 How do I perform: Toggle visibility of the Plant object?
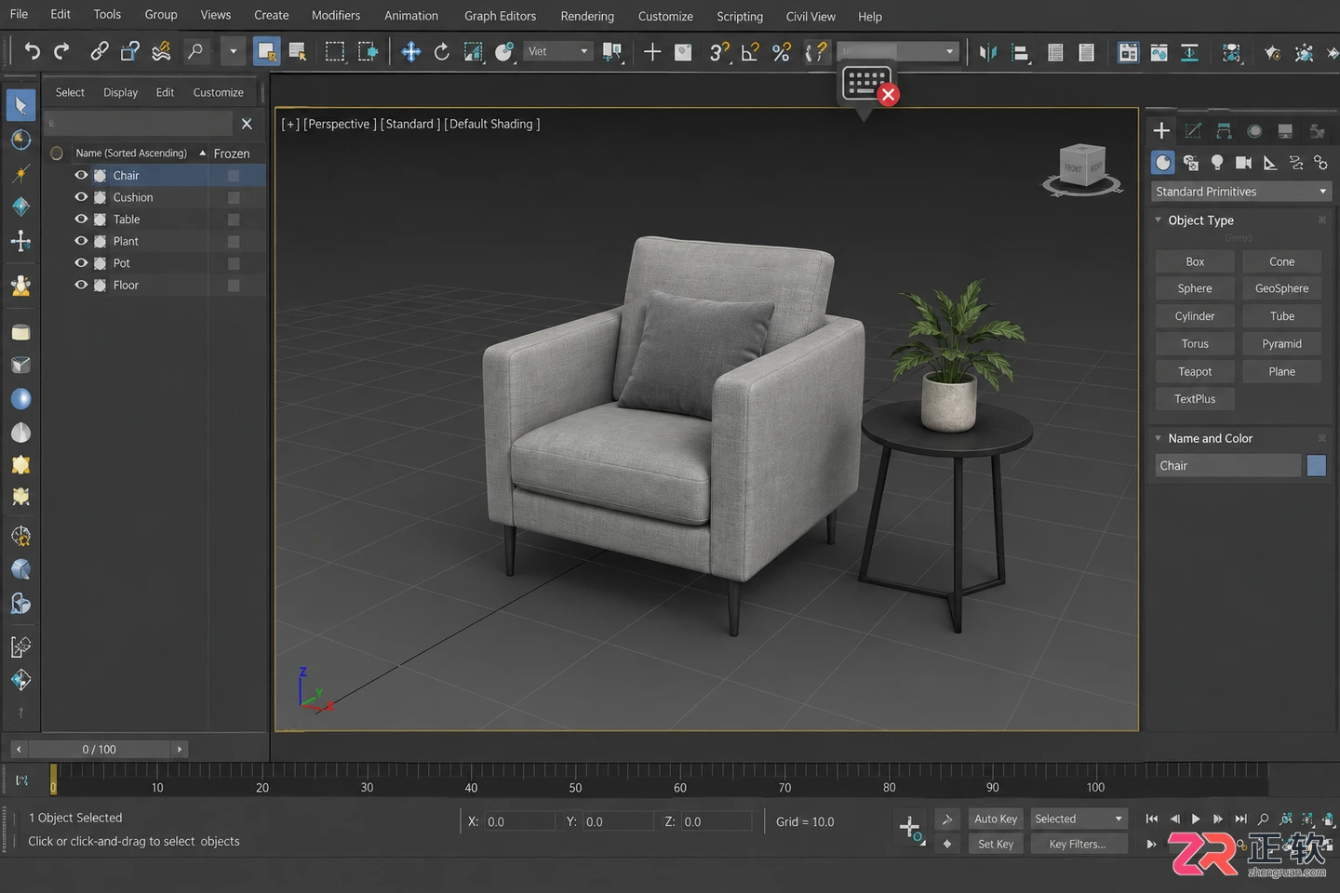[x=81, y=241]
